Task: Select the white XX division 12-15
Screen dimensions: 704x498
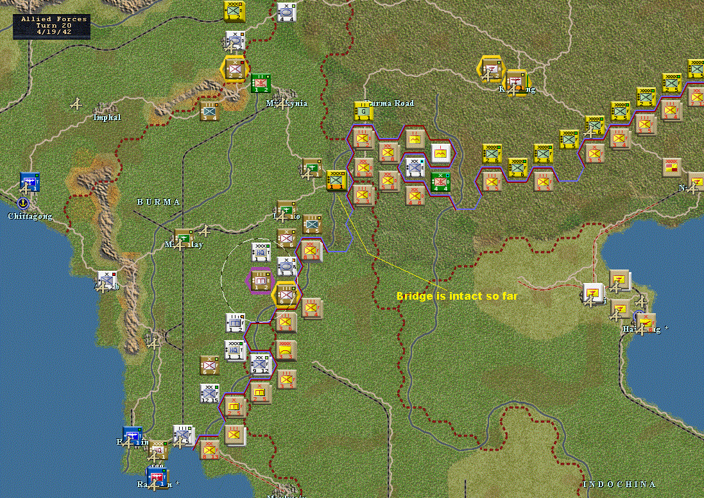Action: point(209,393)
